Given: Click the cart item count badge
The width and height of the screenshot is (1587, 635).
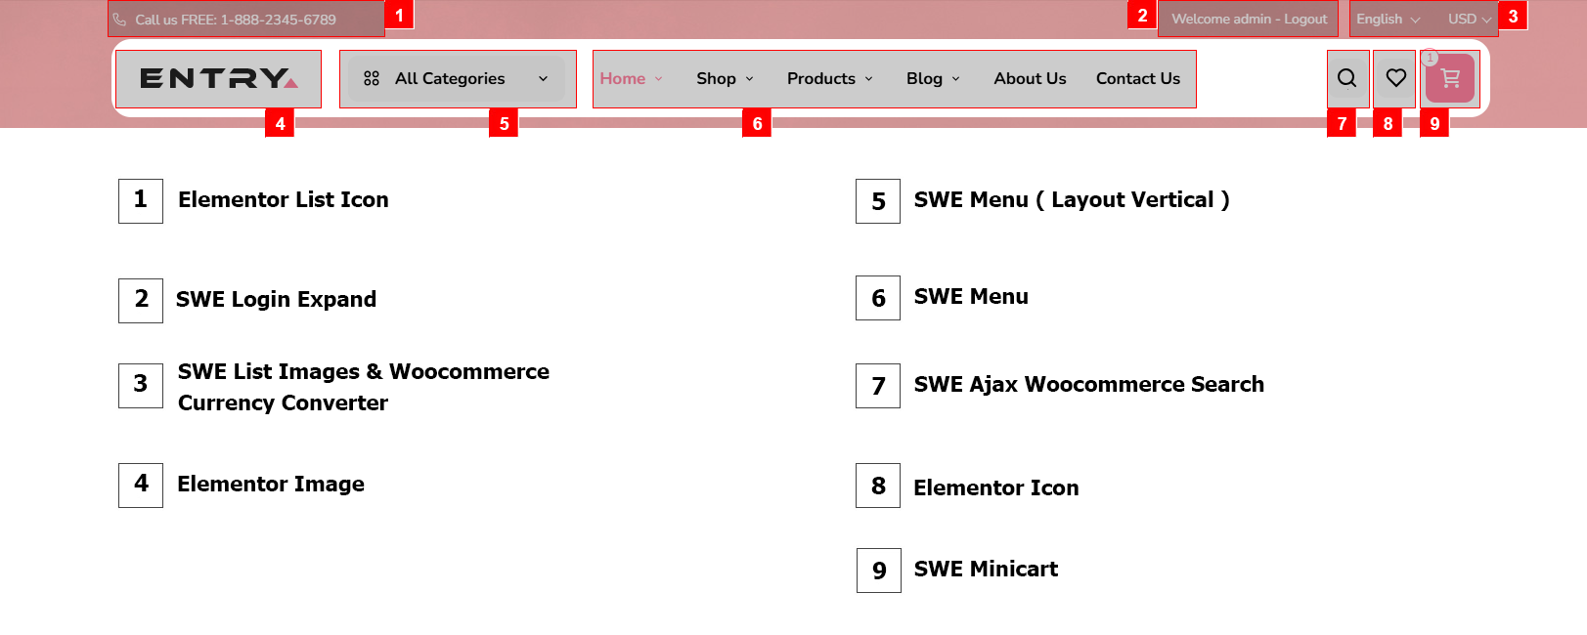Looking at the screenshot, I should [1430, 58].
